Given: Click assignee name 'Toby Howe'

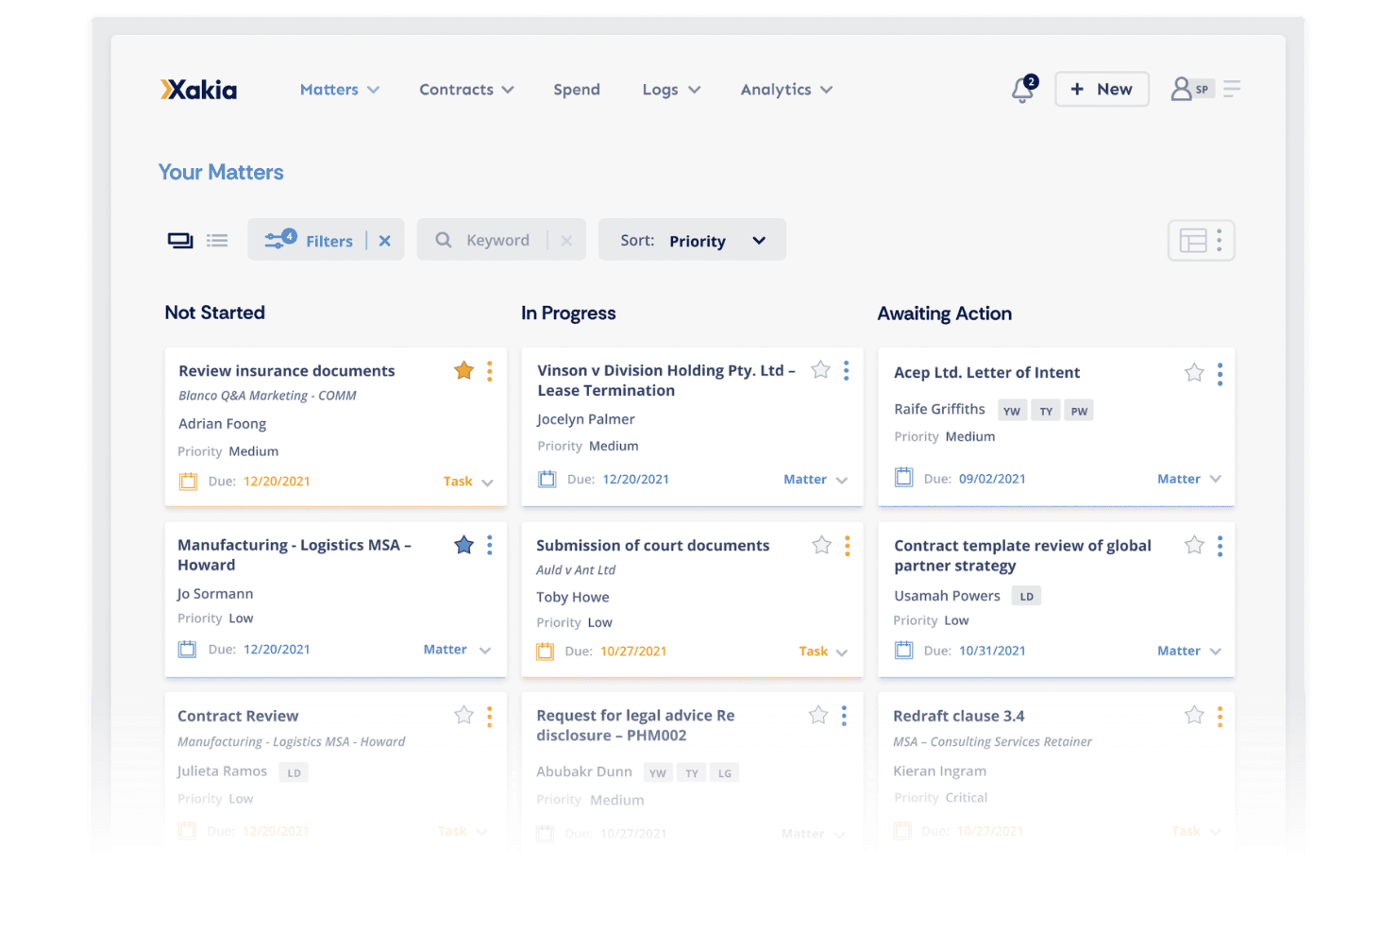Looking at the screenshot, I should click(x=573, y=597).
